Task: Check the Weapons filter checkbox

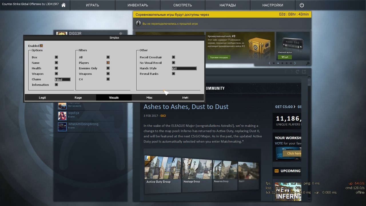Action: [108, 74]
